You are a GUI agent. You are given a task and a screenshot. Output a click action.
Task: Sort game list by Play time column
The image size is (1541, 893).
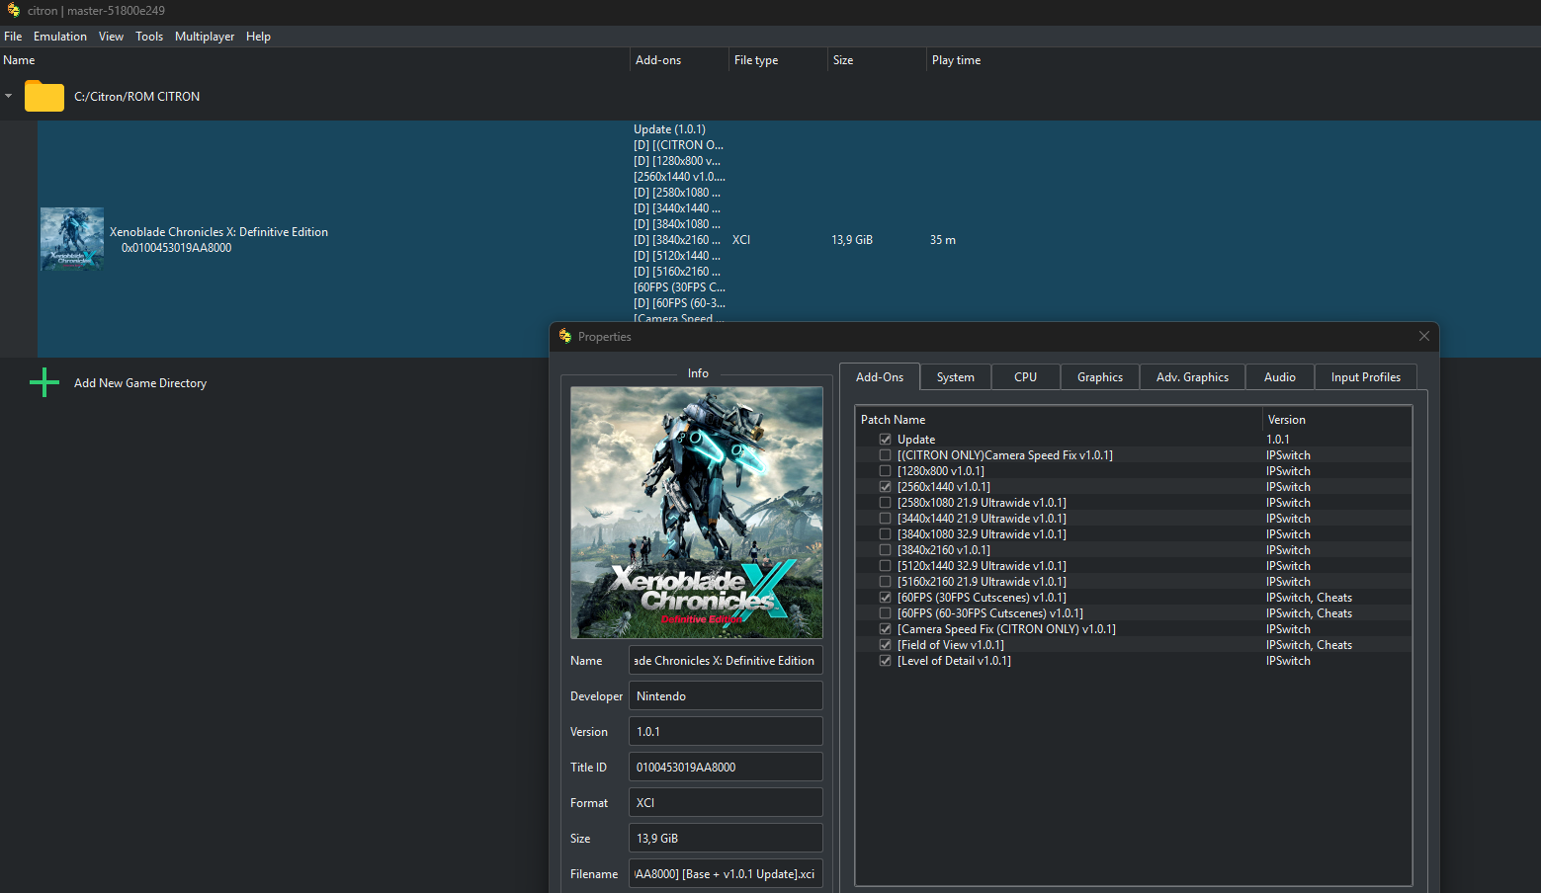976,60
